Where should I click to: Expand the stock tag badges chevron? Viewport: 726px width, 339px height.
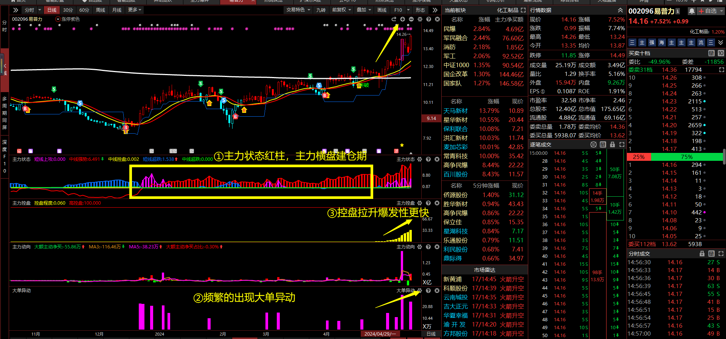point(721,43)
